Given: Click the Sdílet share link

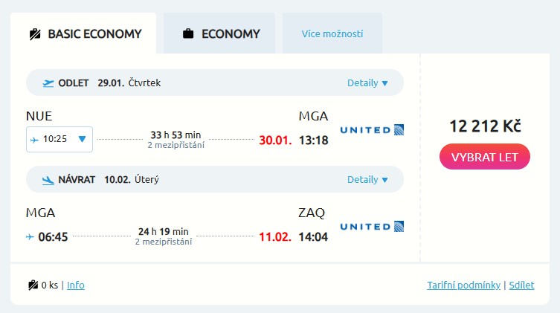Looking at the screenshot, I should (521, 285).
